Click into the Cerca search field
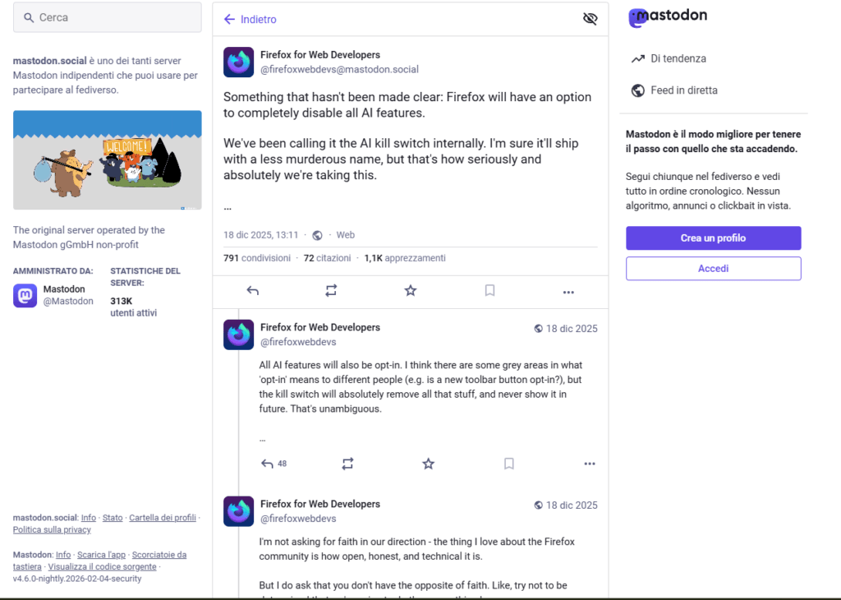 (107, 17)
